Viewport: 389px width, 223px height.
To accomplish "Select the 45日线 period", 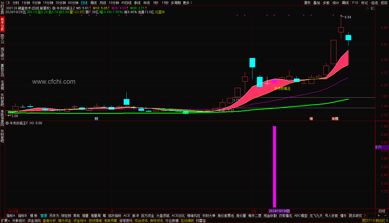I will 127,3.
